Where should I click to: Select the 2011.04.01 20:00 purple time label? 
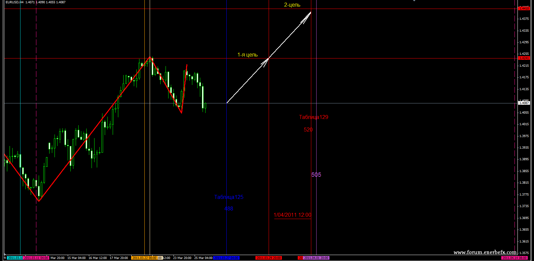click(316, 258)
